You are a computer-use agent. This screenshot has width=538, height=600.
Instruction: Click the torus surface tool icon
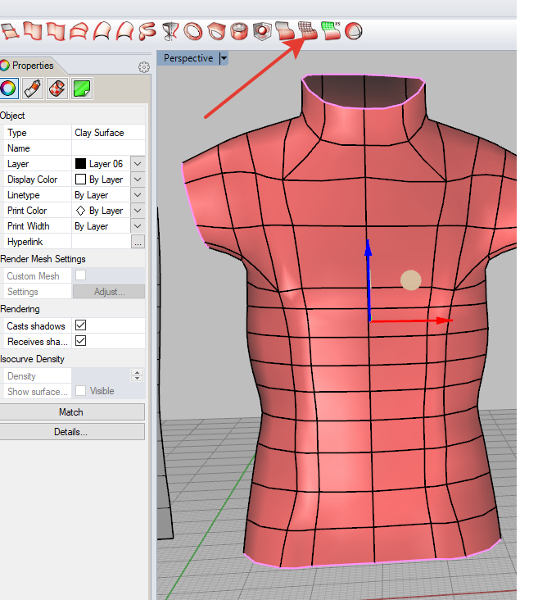[x=193, y=31]
